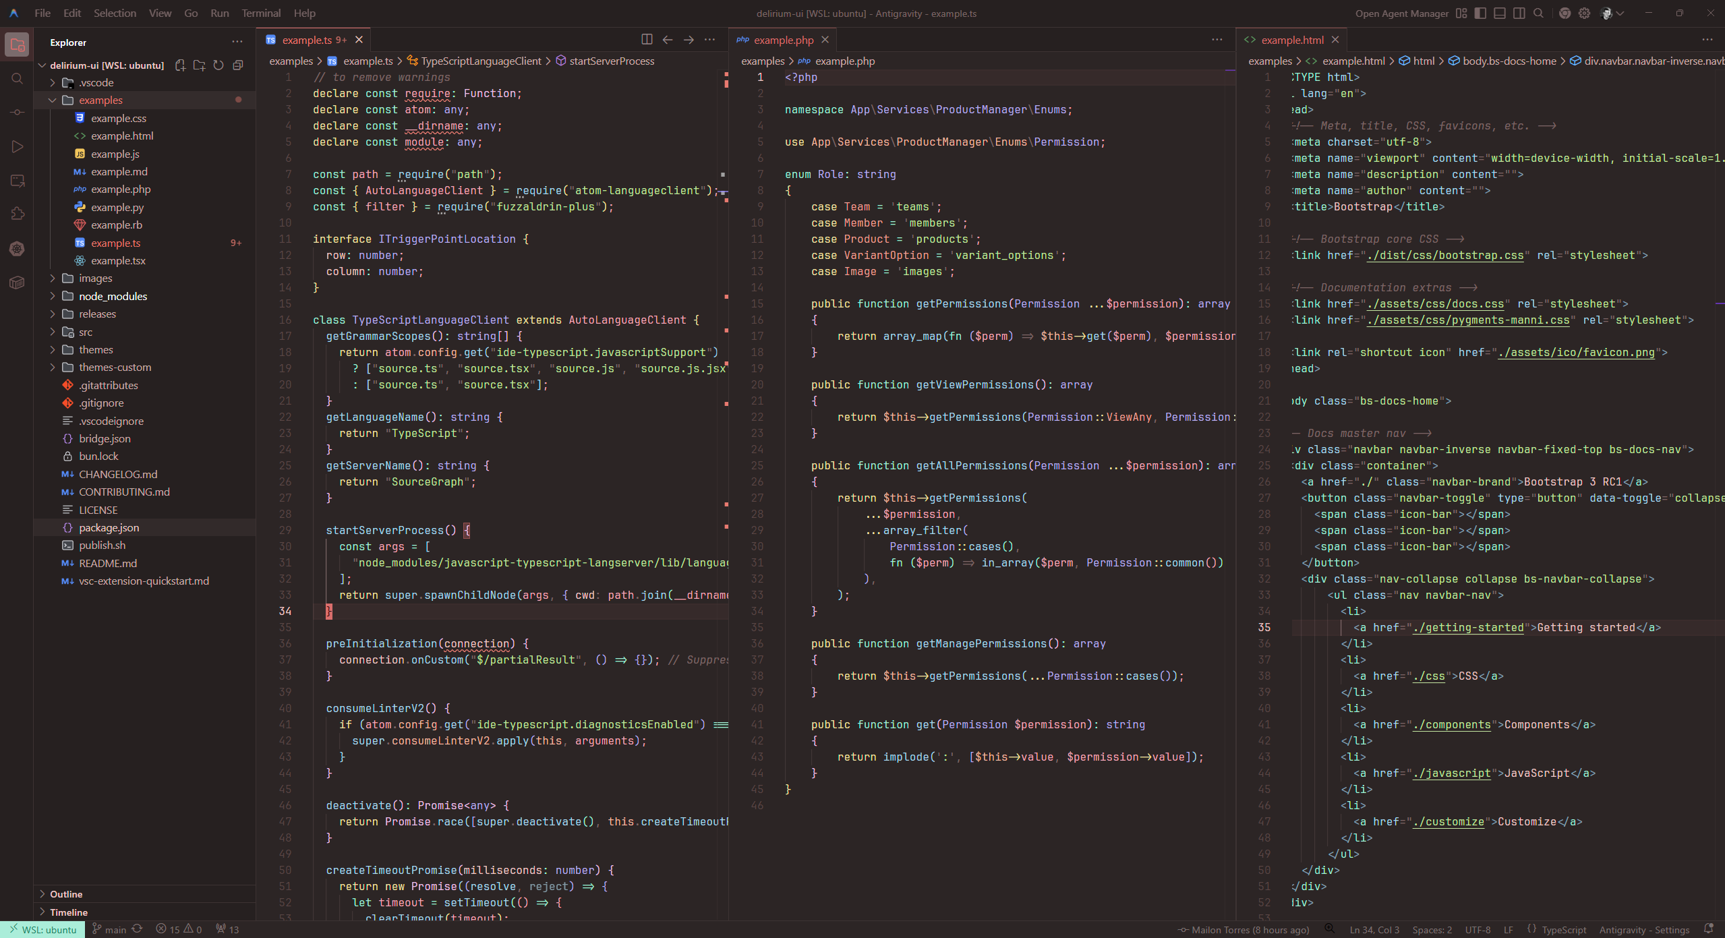Expand the Outline section
The height and width of the screenshot is (938, 1725).
click(66, 894)
